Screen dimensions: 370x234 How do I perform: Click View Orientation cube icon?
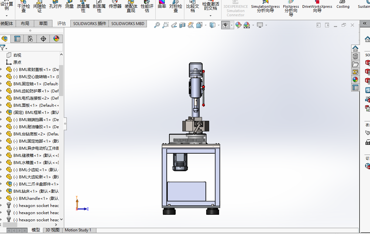pos(199,25)
